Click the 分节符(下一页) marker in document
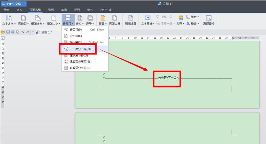 click(x=168, y=78)
